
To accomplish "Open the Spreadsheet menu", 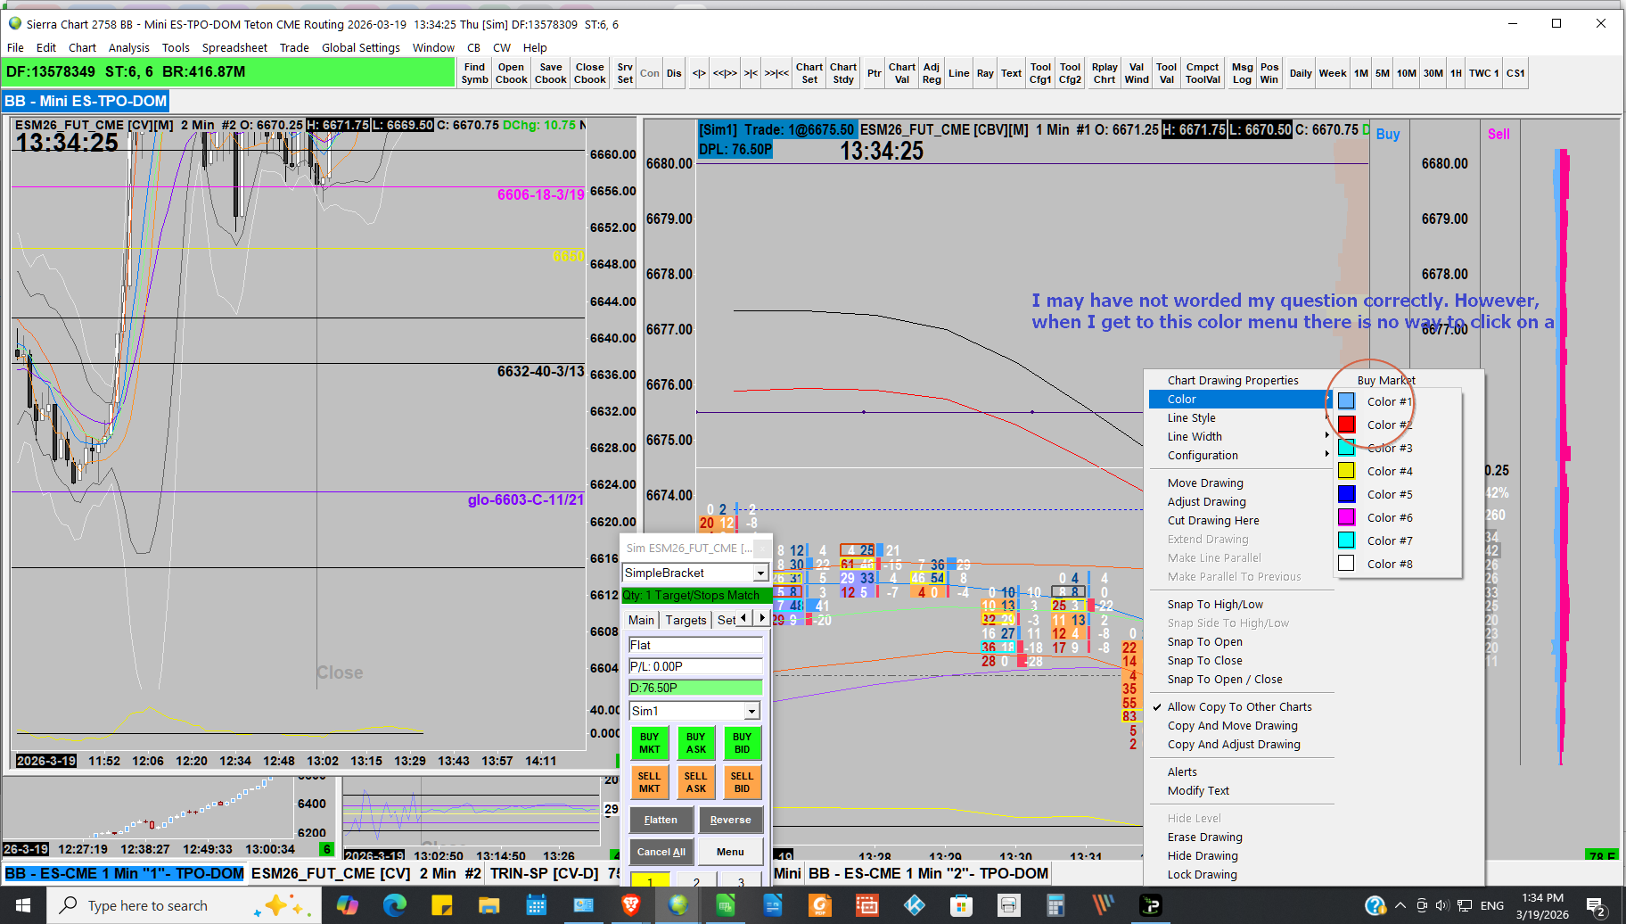I will [x=234, y=47].
